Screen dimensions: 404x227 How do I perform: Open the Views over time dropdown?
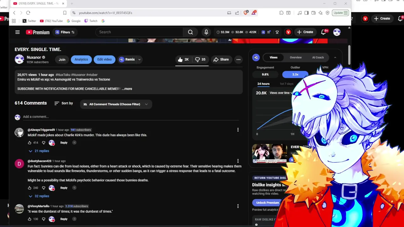click(x=281, y=93)
